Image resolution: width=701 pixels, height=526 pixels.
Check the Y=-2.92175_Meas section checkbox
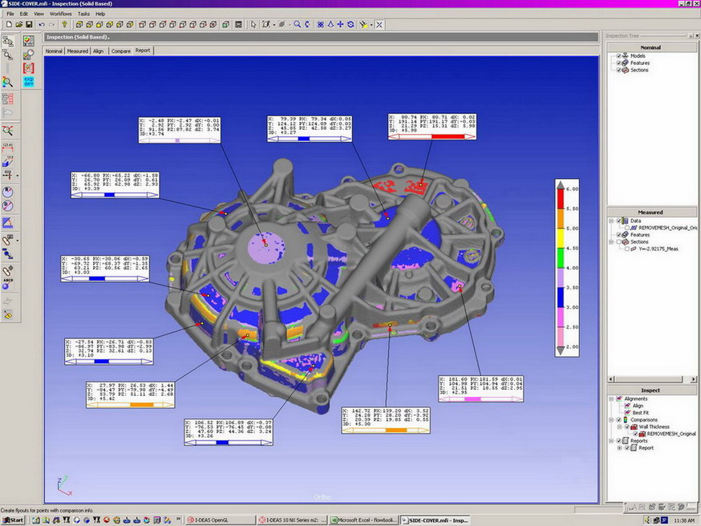626,249
